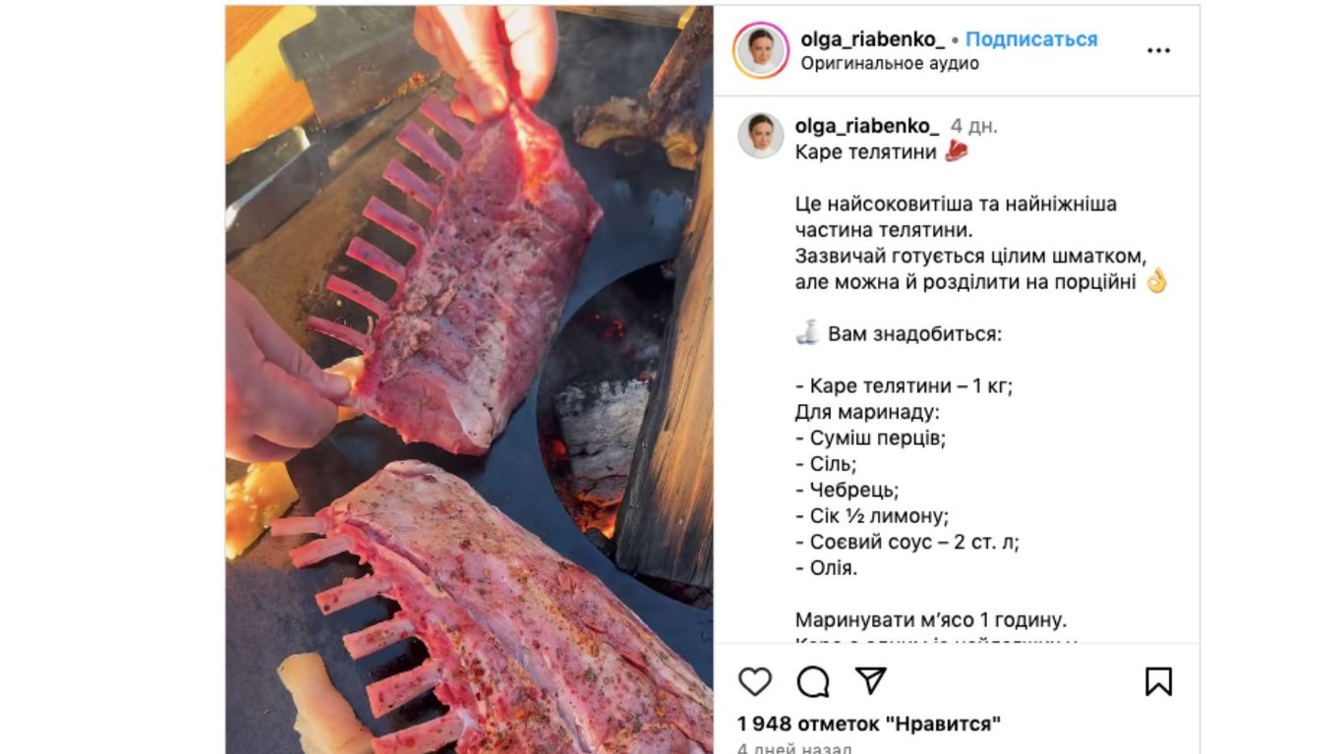Click the Каре телятини caption title
This screenshot has height=754, width=1343.
point(865,151)
